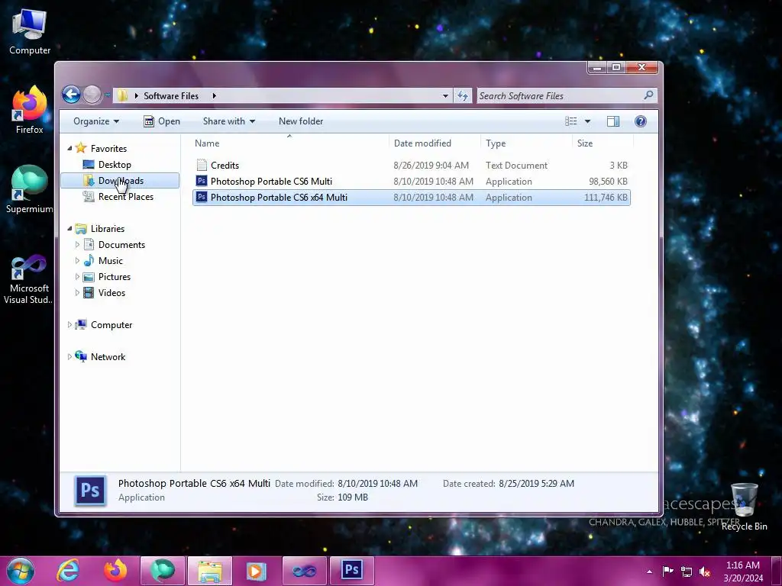Open the Recycle Bin desktop icon

tap(744, 507)
